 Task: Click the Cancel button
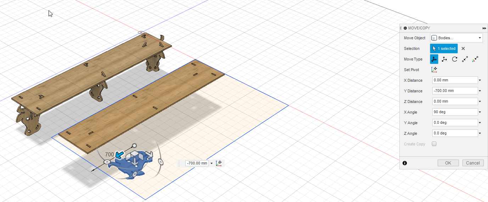473,163
